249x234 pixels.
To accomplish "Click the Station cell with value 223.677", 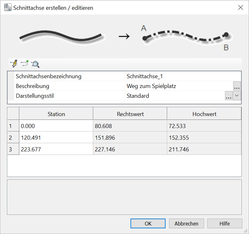I will (56, 149).
